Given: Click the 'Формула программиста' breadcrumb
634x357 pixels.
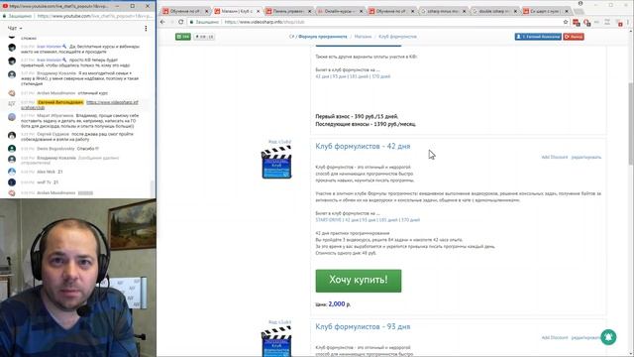Looking at the screenshot, I should click(x=322, y=37).
